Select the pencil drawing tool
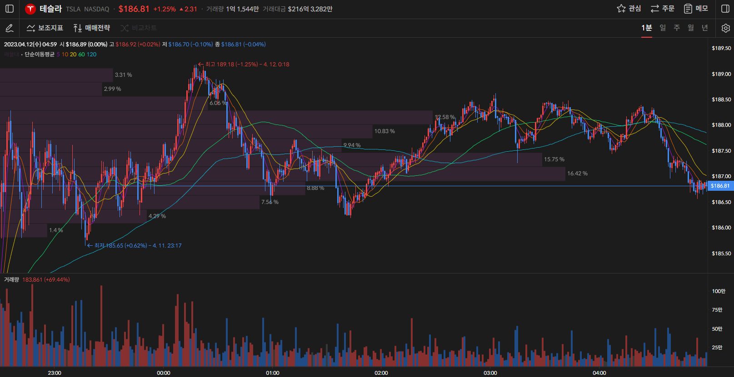Screen dimensions: 734x377 coord(9,28)
